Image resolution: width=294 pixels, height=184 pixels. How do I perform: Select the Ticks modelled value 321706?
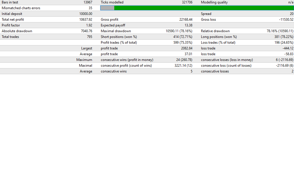click(187, 2)
